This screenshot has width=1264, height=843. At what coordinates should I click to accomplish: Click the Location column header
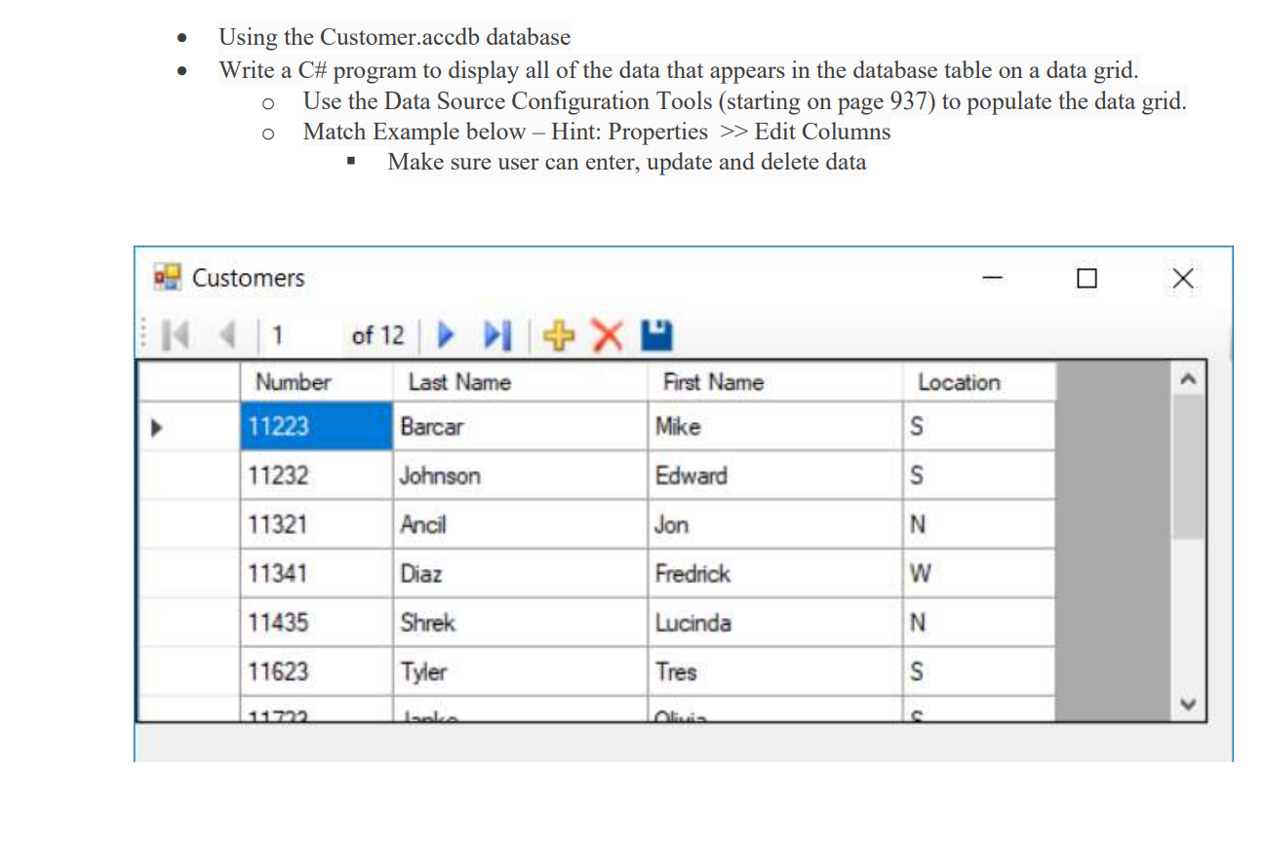[979, 382]
